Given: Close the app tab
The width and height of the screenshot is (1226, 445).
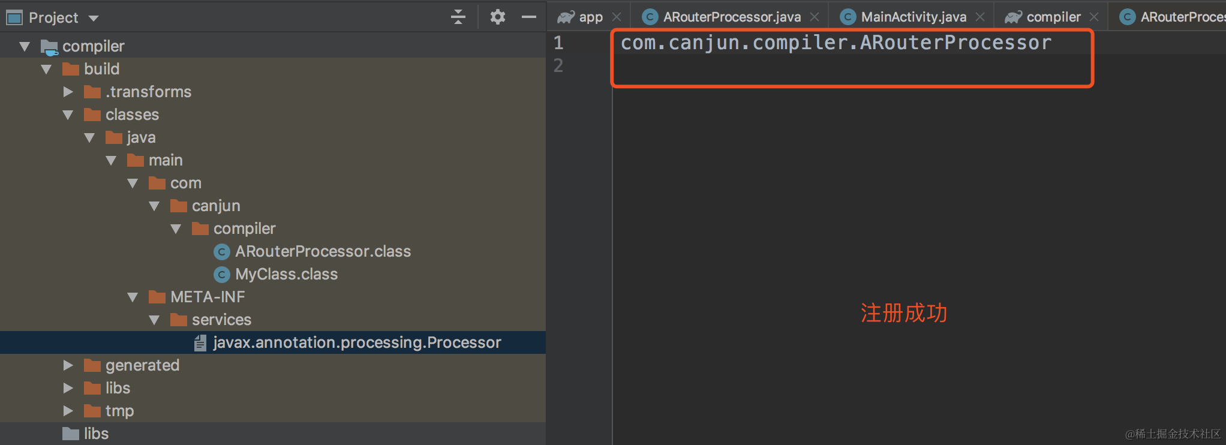Looking at the screenshot, I should 617,17.
